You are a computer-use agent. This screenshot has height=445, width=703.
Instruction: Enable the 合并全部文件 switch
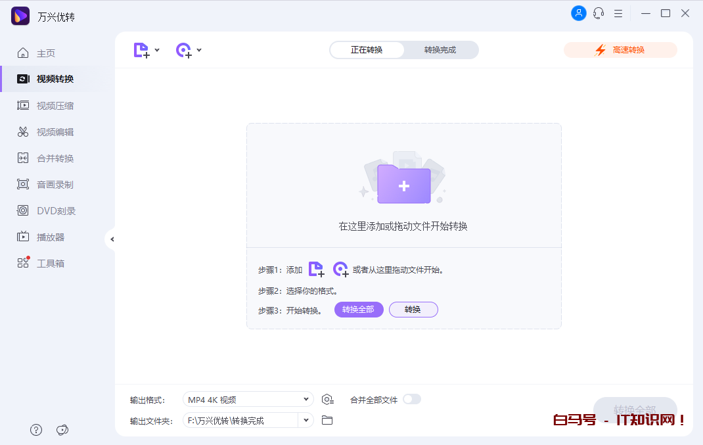pyautogui.click(x=412, y=399)
